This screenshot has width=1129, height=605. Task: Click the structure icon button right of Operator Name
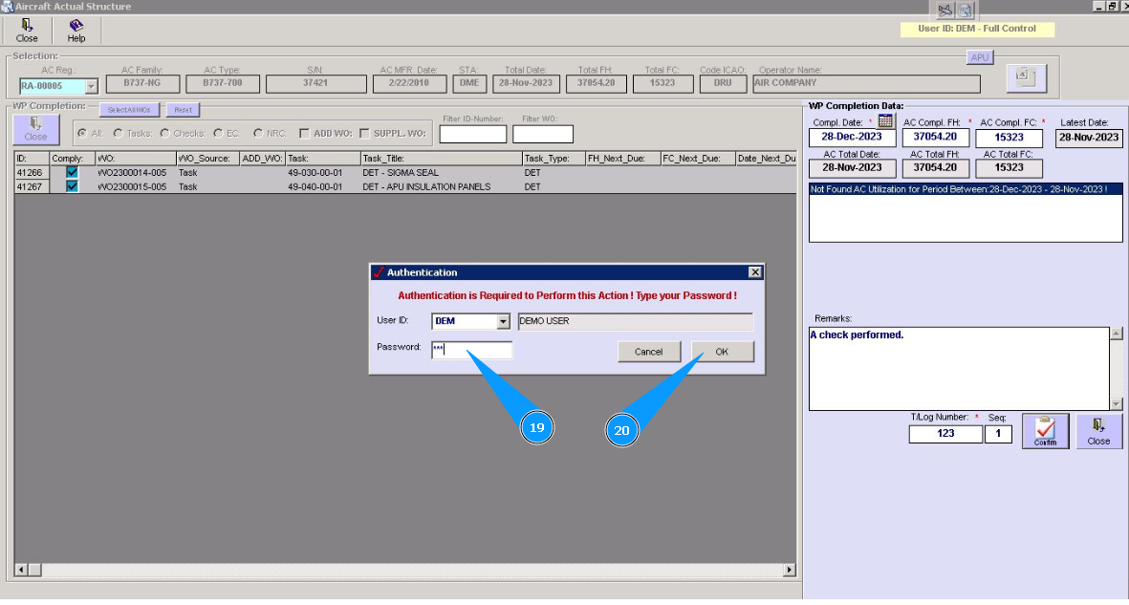(1026, 77)
